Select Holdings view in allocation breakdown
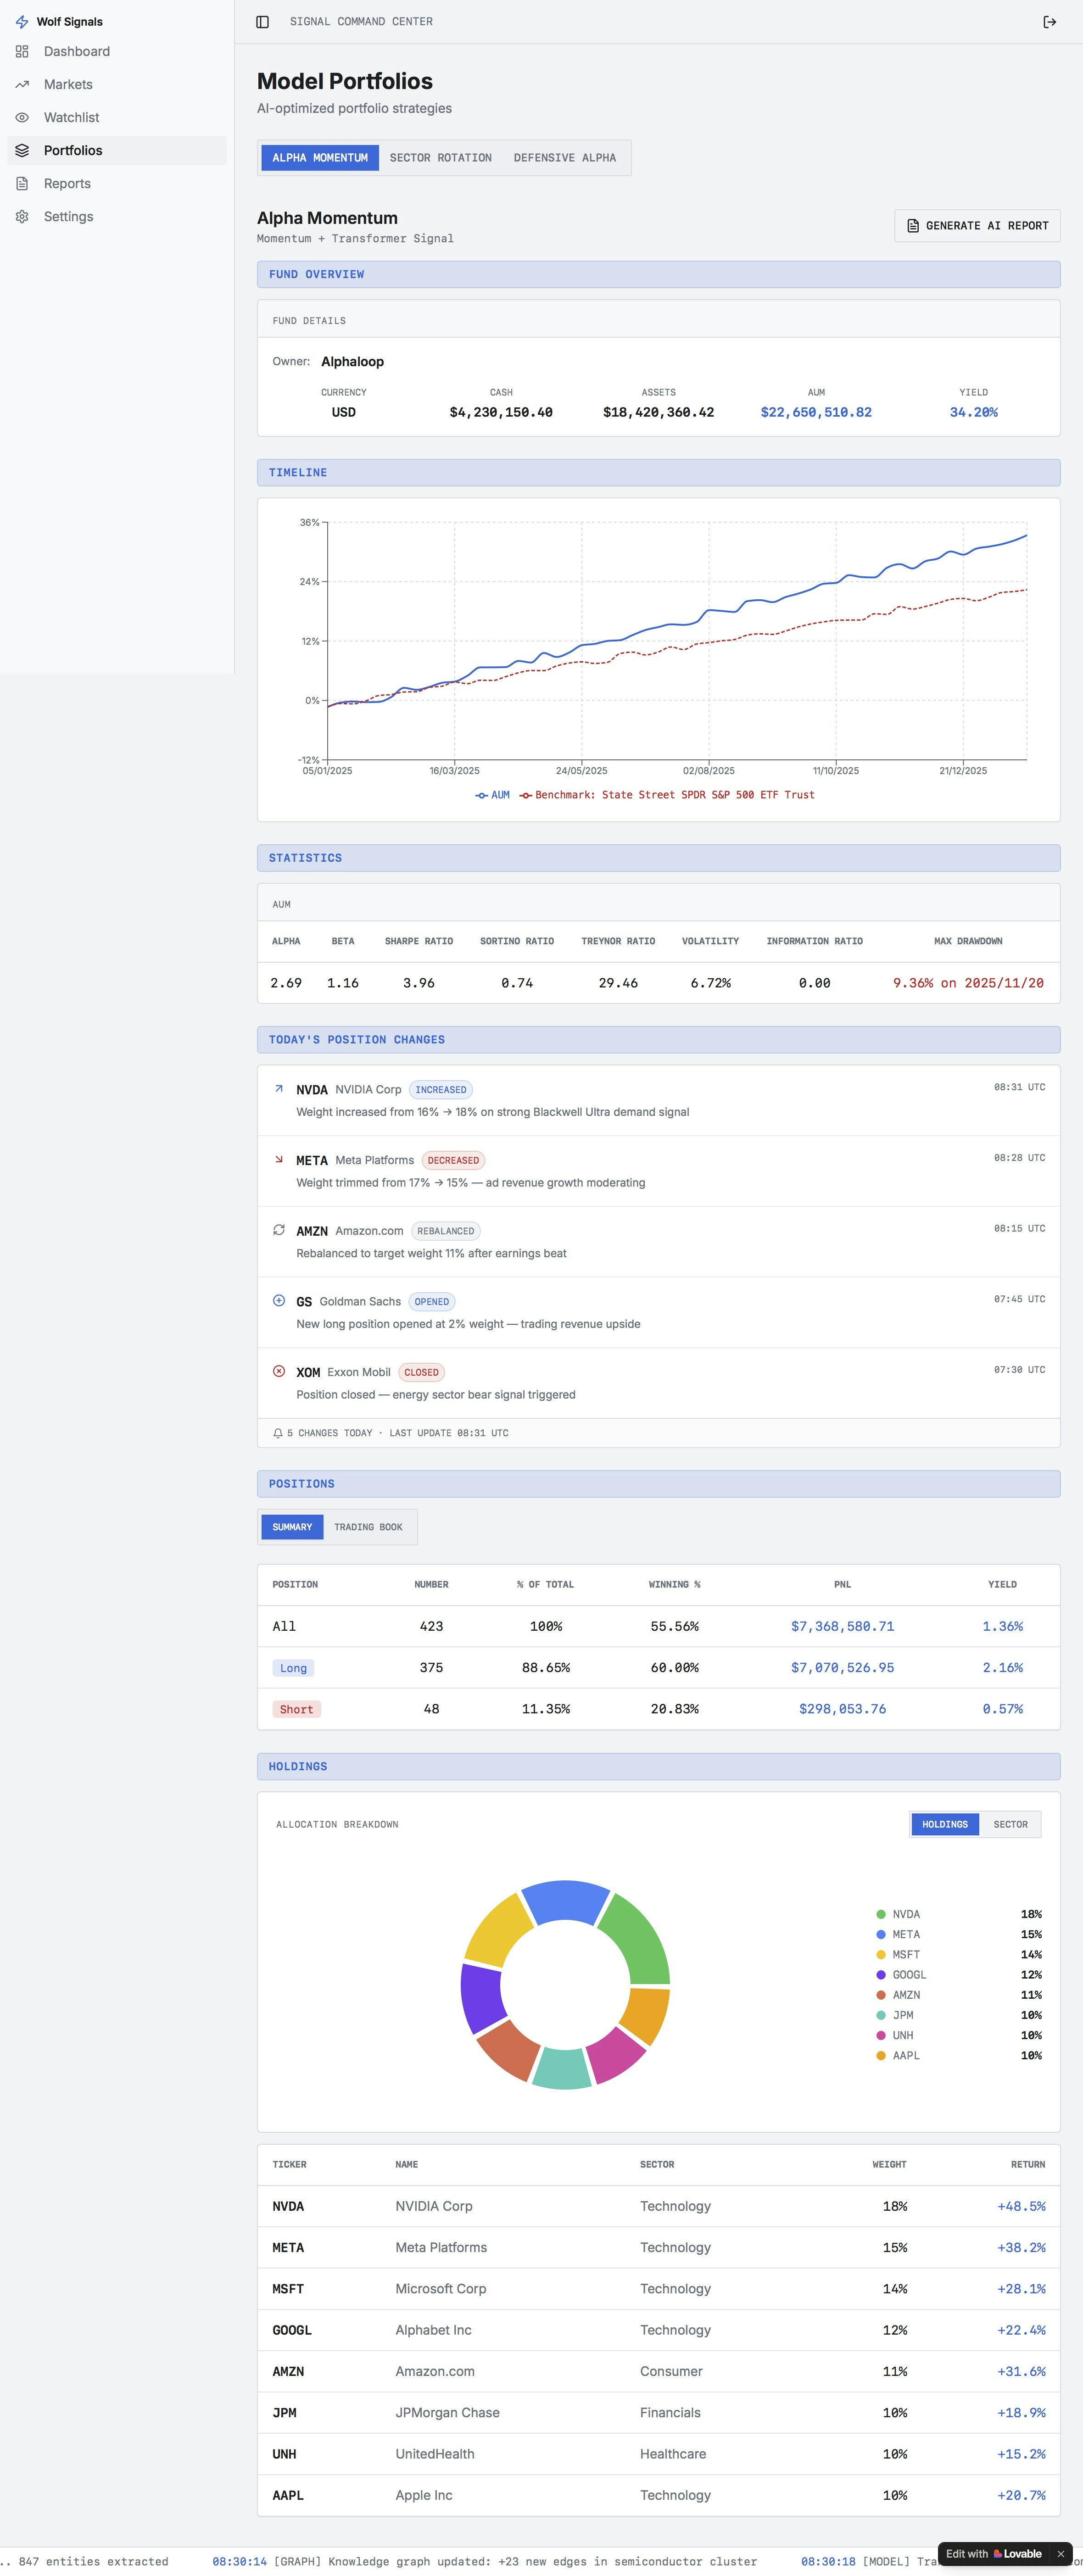The image size is (1083, 2576). (944, 1824)
